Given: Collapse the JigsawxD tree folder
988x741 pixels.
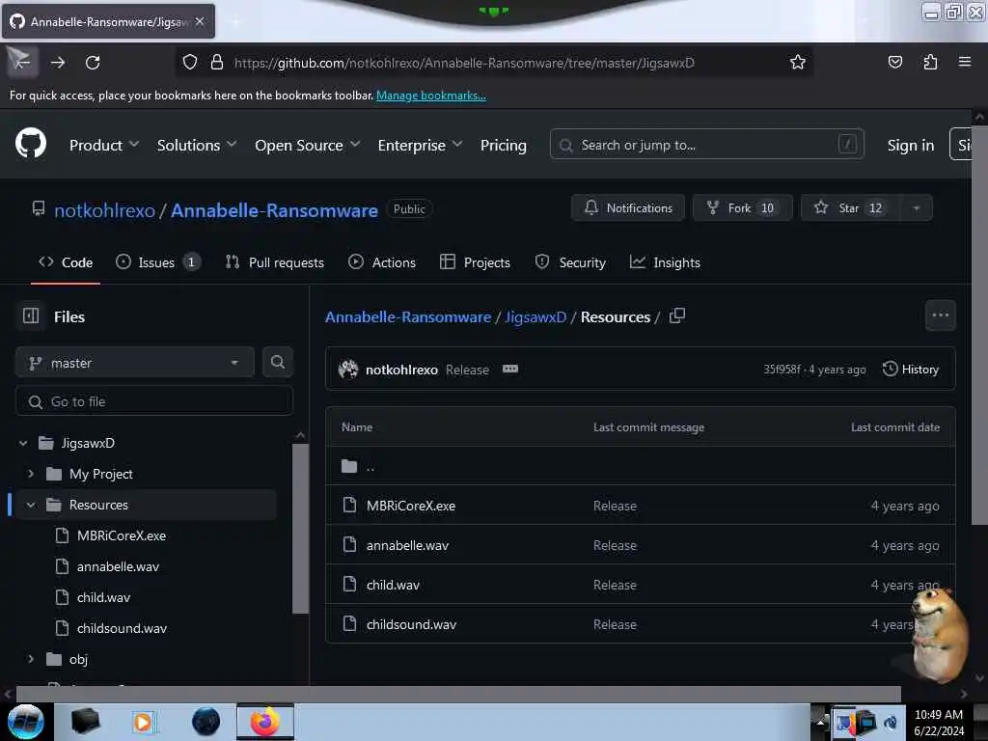Looking at the screenshot, I should pos(23,443).
